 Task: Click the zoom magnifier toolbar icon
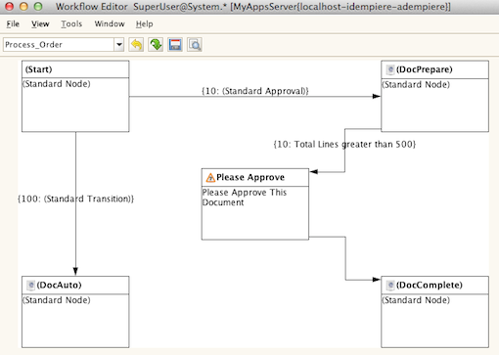coord(195,45)
